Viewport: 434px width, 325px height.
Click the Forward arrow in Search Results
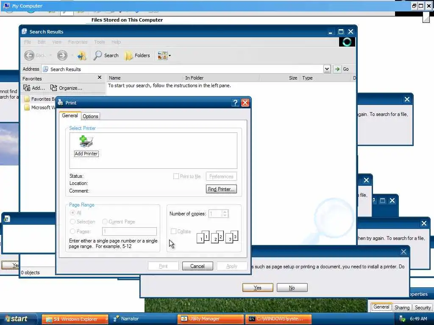pyautogui.click(x=62, y=55)
